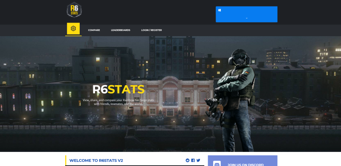Click the gadget held by the operator
This screenshot has height=166, width=341.
point(213,106)
